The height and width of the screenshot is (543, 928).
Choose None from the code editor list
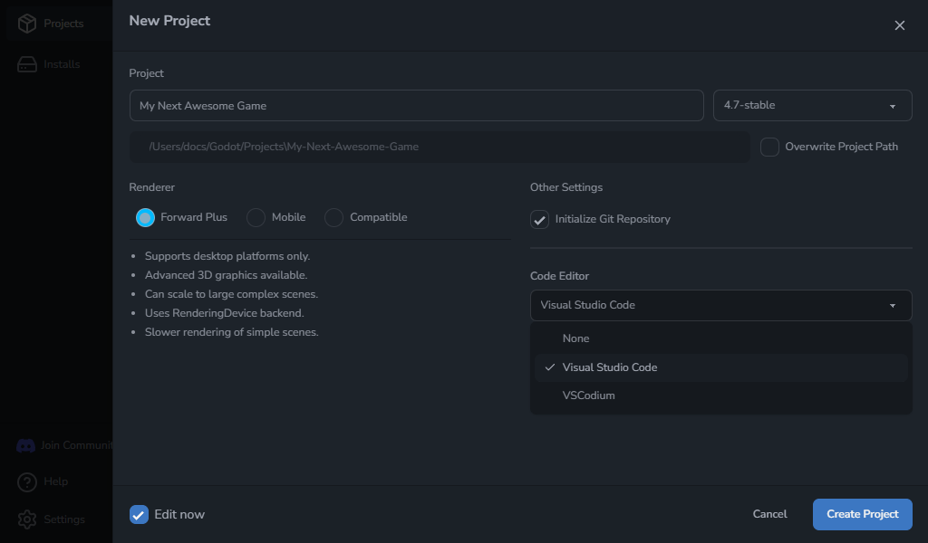tap(720, 338)
